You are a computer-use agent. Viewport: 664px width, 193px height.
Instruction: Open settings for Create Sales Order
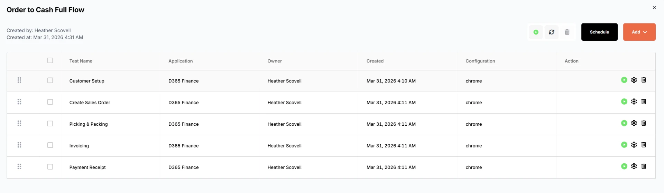click(634, 102)
